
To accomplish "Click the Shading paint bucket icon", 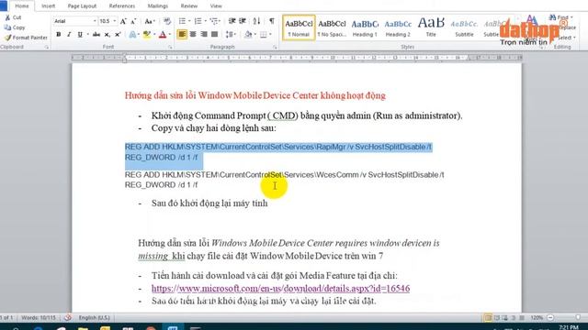I will 248,35.
